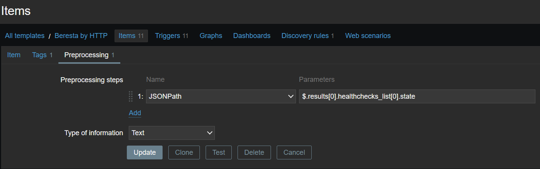Grab the drag handle of preprocessing step 1
Viewport: 540px width, 169px height.
[130, 97]
